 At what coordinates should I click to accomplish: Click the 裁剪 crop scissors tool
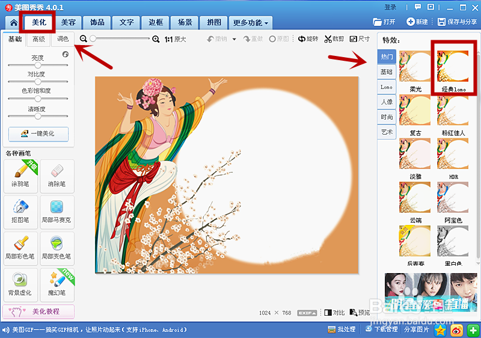click(334, 39)
